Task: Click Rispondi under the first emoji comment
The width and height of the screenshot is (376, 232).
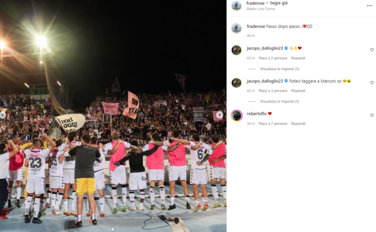Action: (298, 58)
